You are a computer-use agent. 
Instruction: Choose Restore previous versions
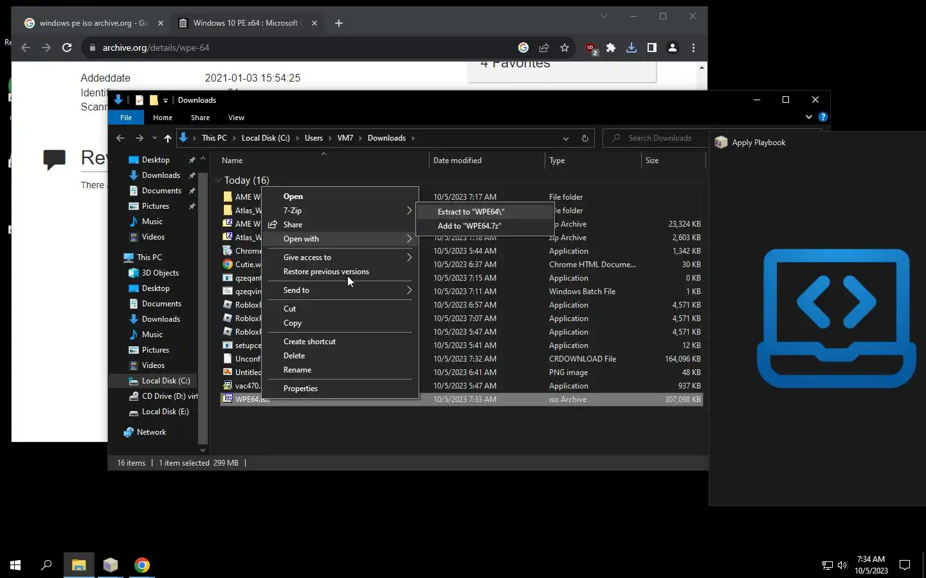340,272
